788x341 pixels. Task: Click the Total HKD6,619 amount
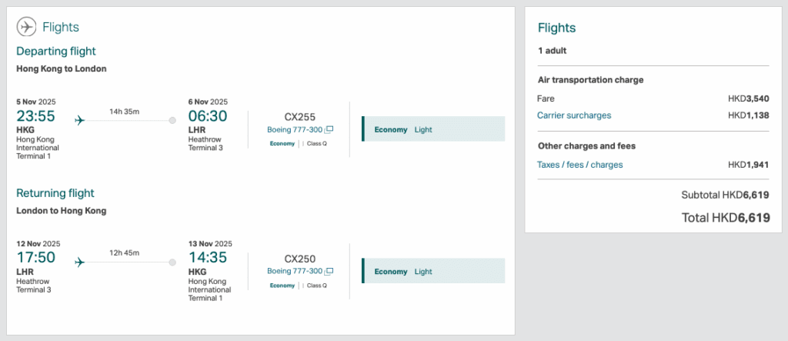726,218
